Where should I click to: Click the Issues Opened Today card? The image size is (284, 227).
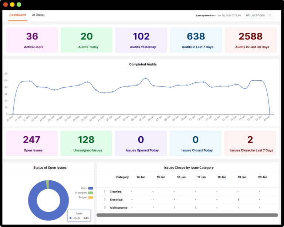point(141,143)
